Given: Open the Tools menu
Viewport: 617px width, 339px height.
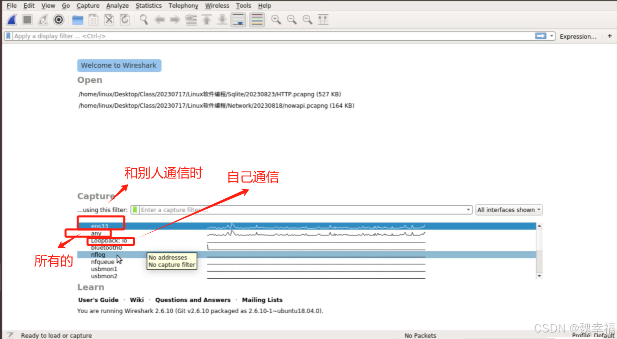Looking at the screenshot, I should 244,6.
